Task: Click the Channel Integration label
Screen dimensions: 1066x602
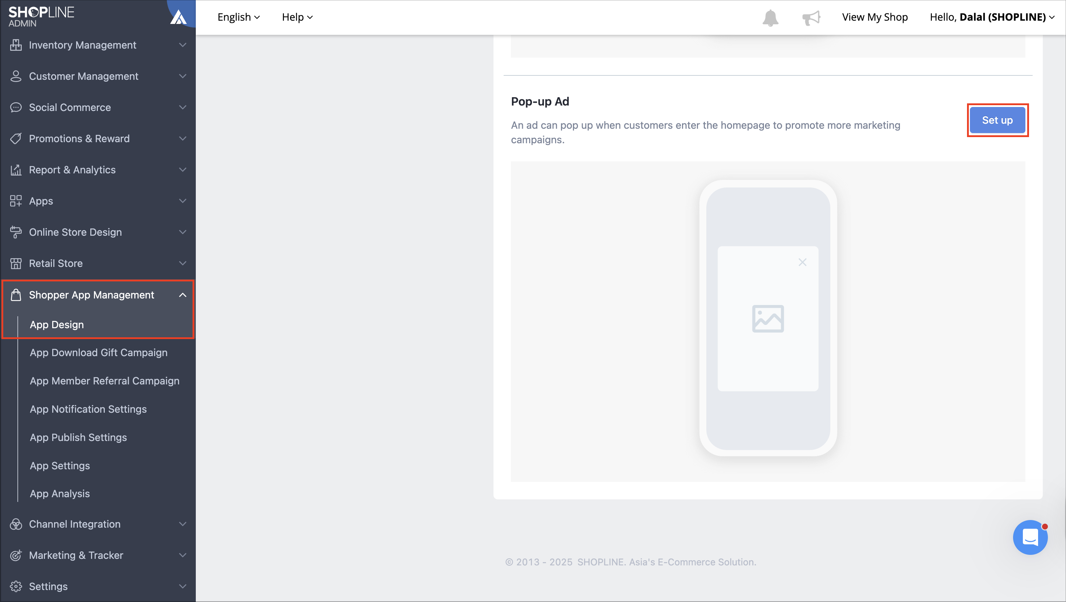Action: pyautogui.click(x=74, y=524)
